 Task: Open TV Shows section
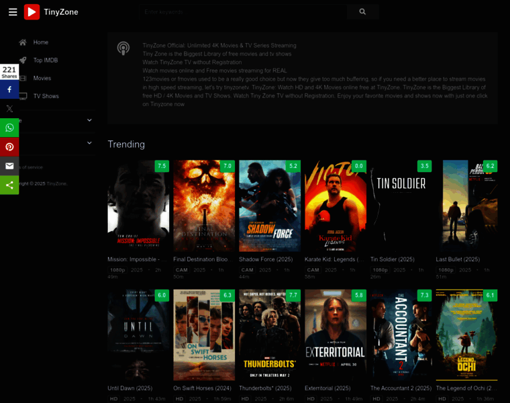[x=46, y=96]
